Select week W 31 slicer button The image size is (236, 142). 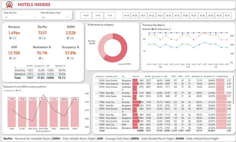(227, 16)
